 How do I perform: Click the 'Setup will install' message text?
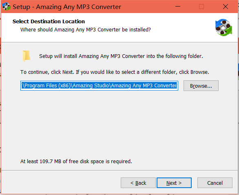click(x=121, y=56)
